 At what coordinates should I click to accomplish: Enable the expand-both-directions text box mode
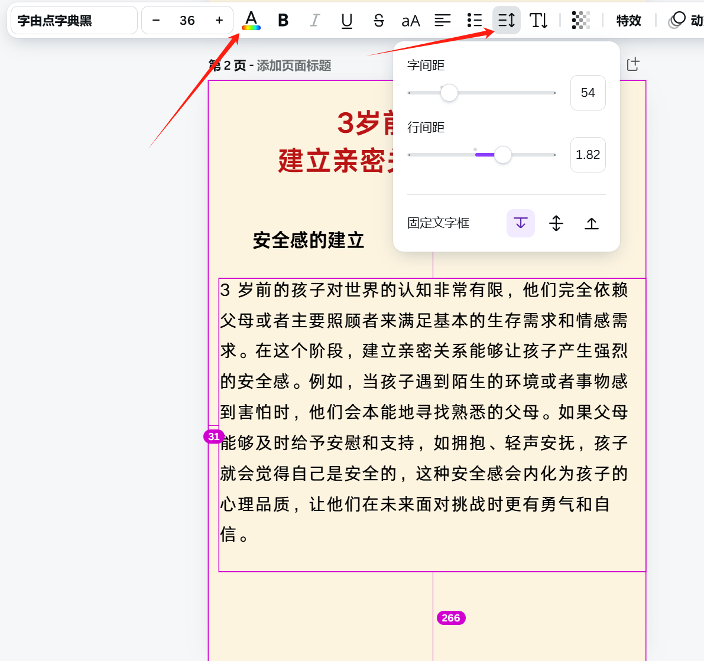point(556,223)
